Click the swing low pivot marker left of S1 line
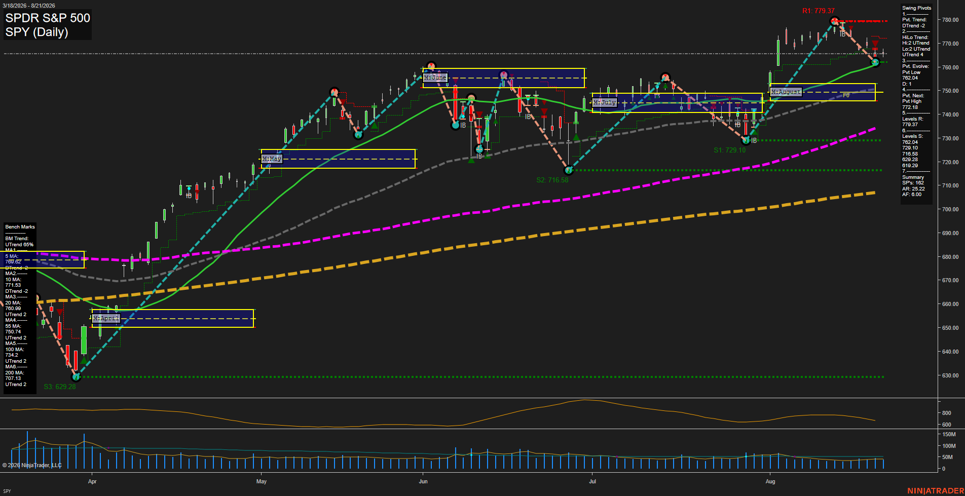This screenshot has height=496, width=965. pos(746,140)
